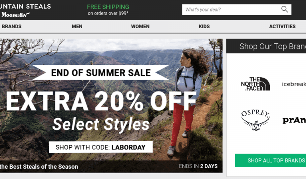Click the Shop Our Top Brands heading
306x179 pixels.
[x=273, y=46]
